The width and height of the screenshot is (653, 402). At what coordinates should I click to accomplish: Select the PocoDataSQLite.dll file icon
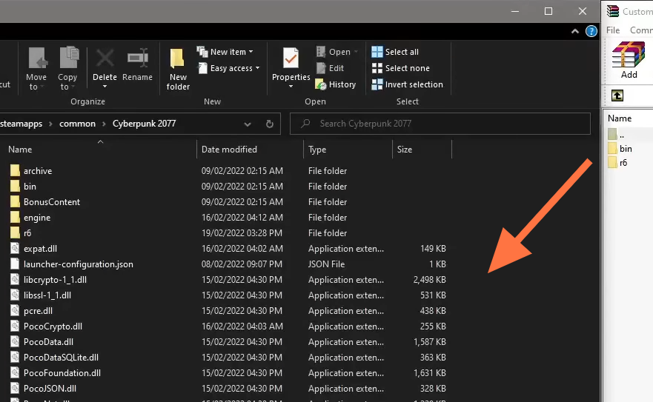[x=15, y=357]
